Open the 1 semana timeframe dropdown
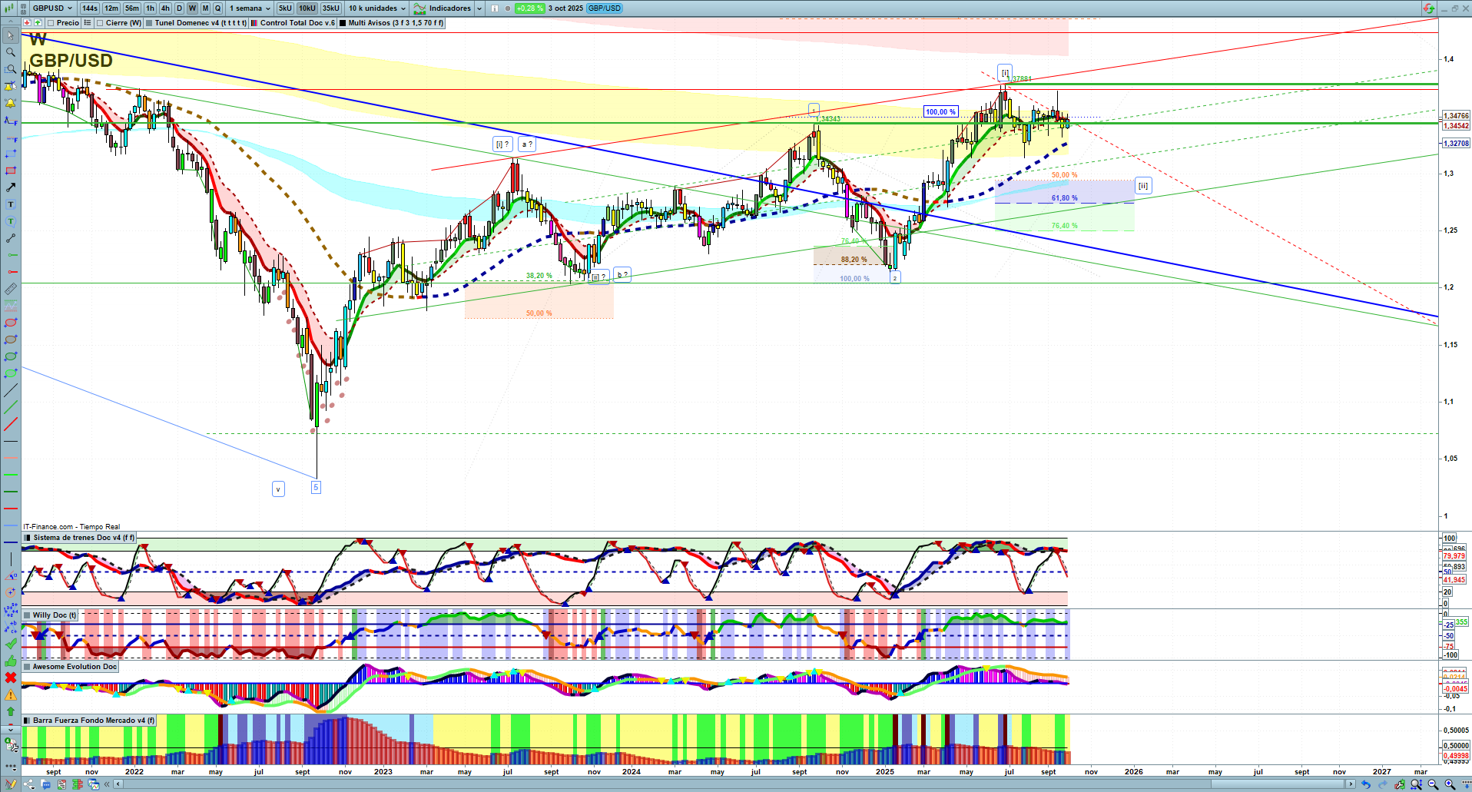Viewport: 1472px width, 792px height. click(250, 8)
